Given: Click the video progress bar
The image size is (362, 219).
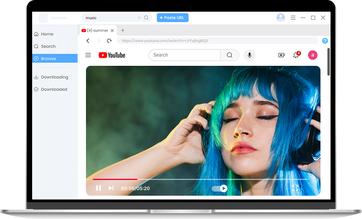Looking at the screenshot, I should (x=201, y=179).
